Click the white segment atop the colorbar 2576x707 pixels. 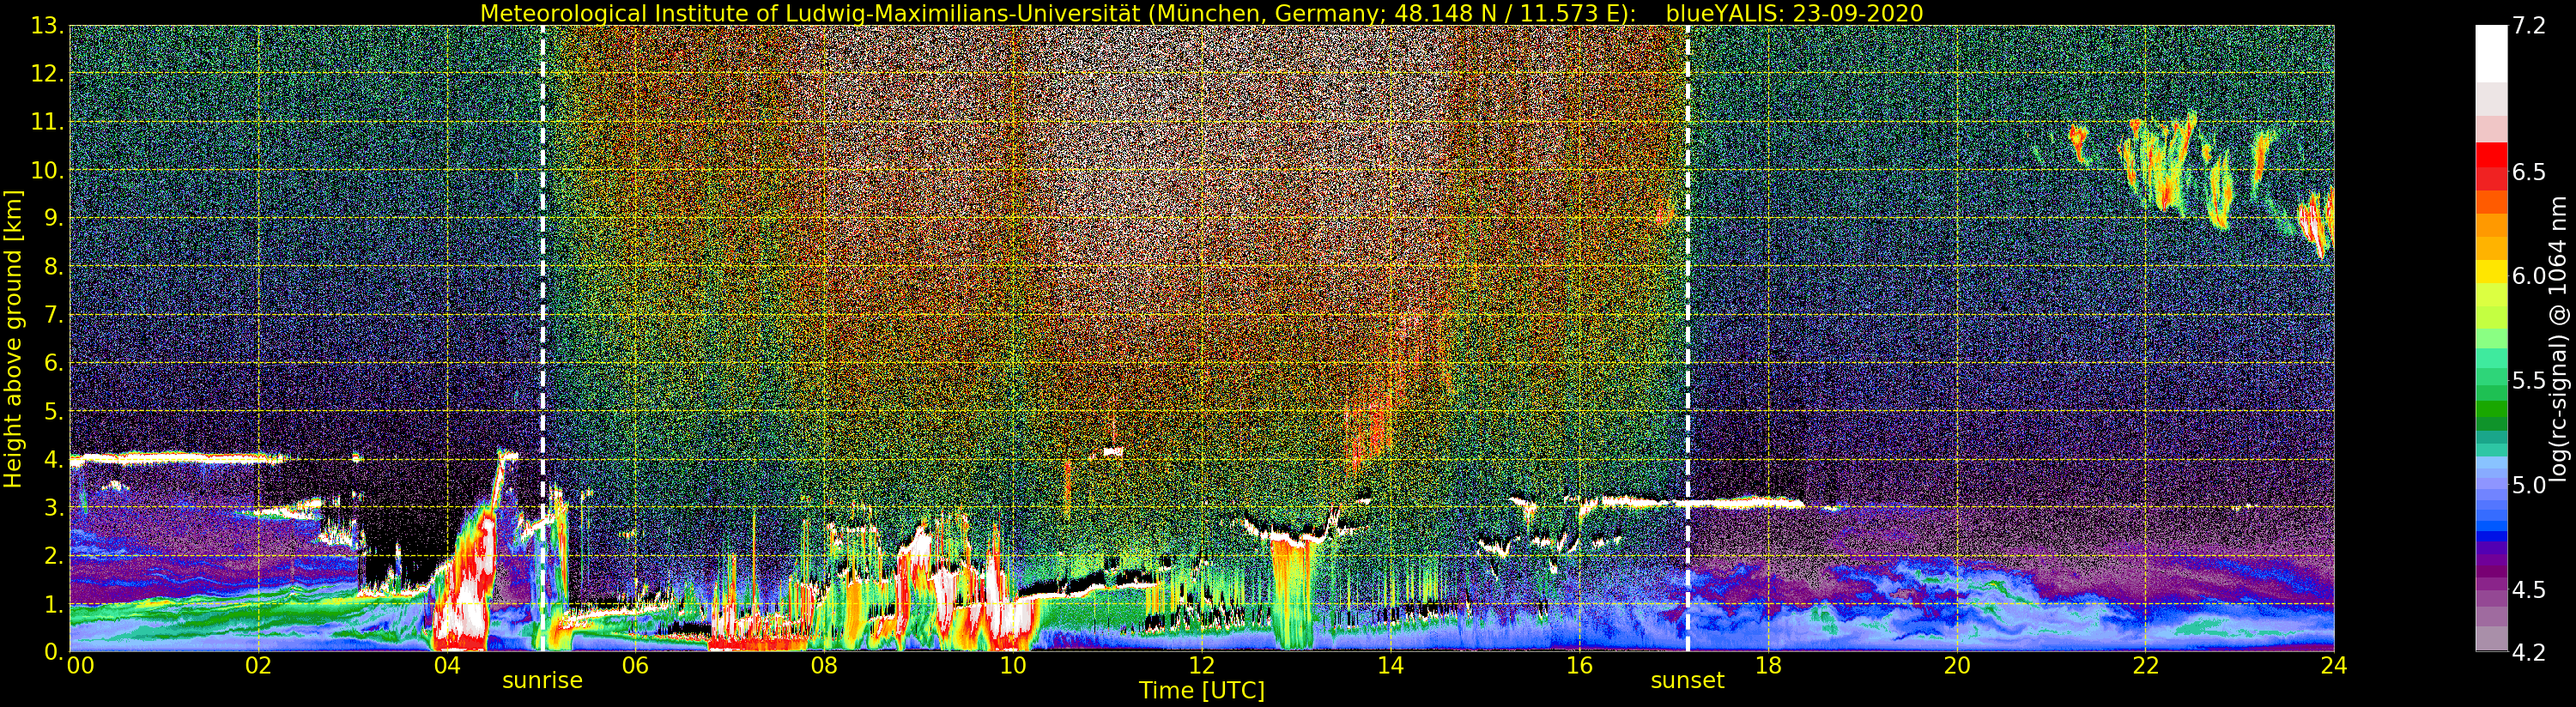point(2491,54)
